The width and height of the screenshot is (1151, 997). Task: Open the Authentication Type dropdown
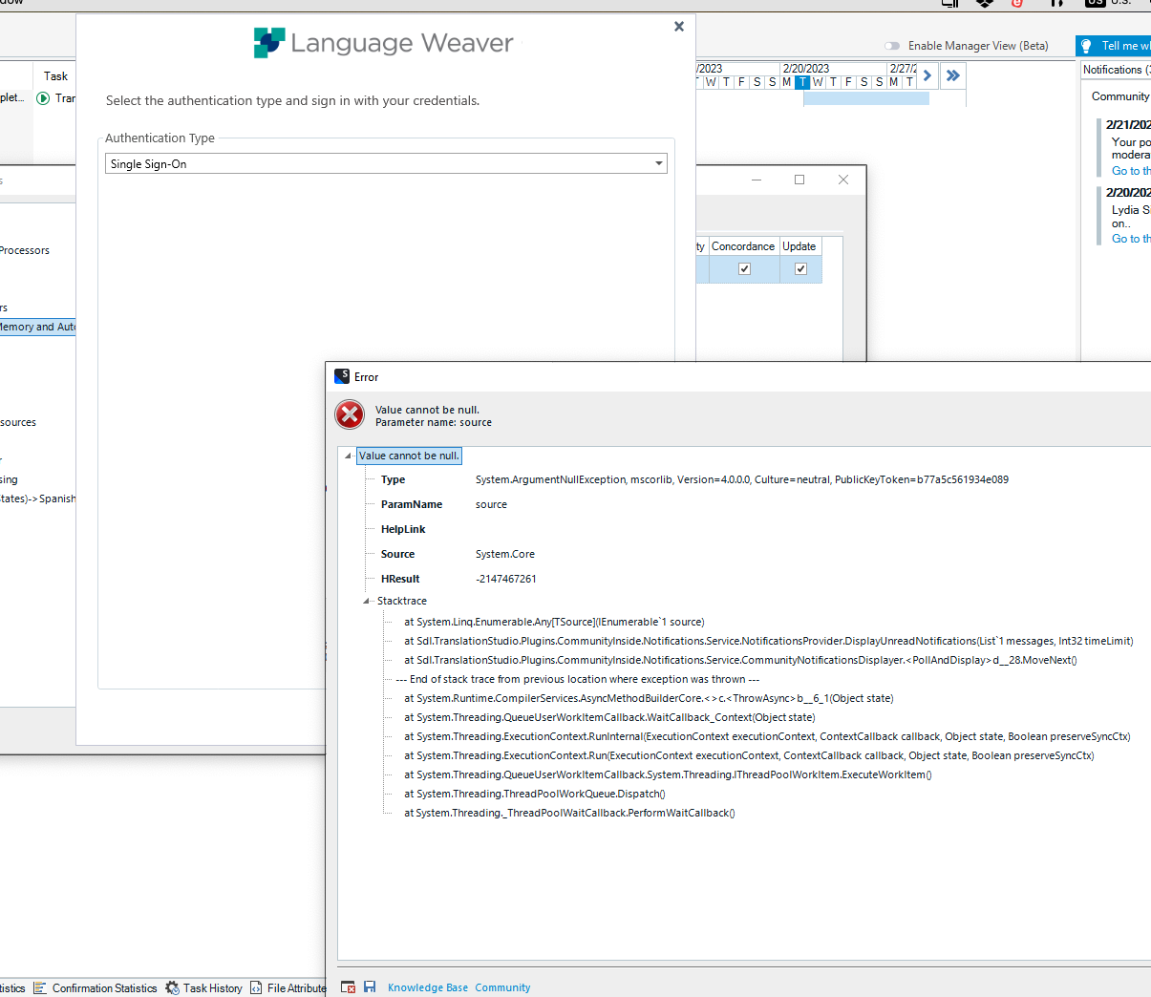click(x=658, y=164)
